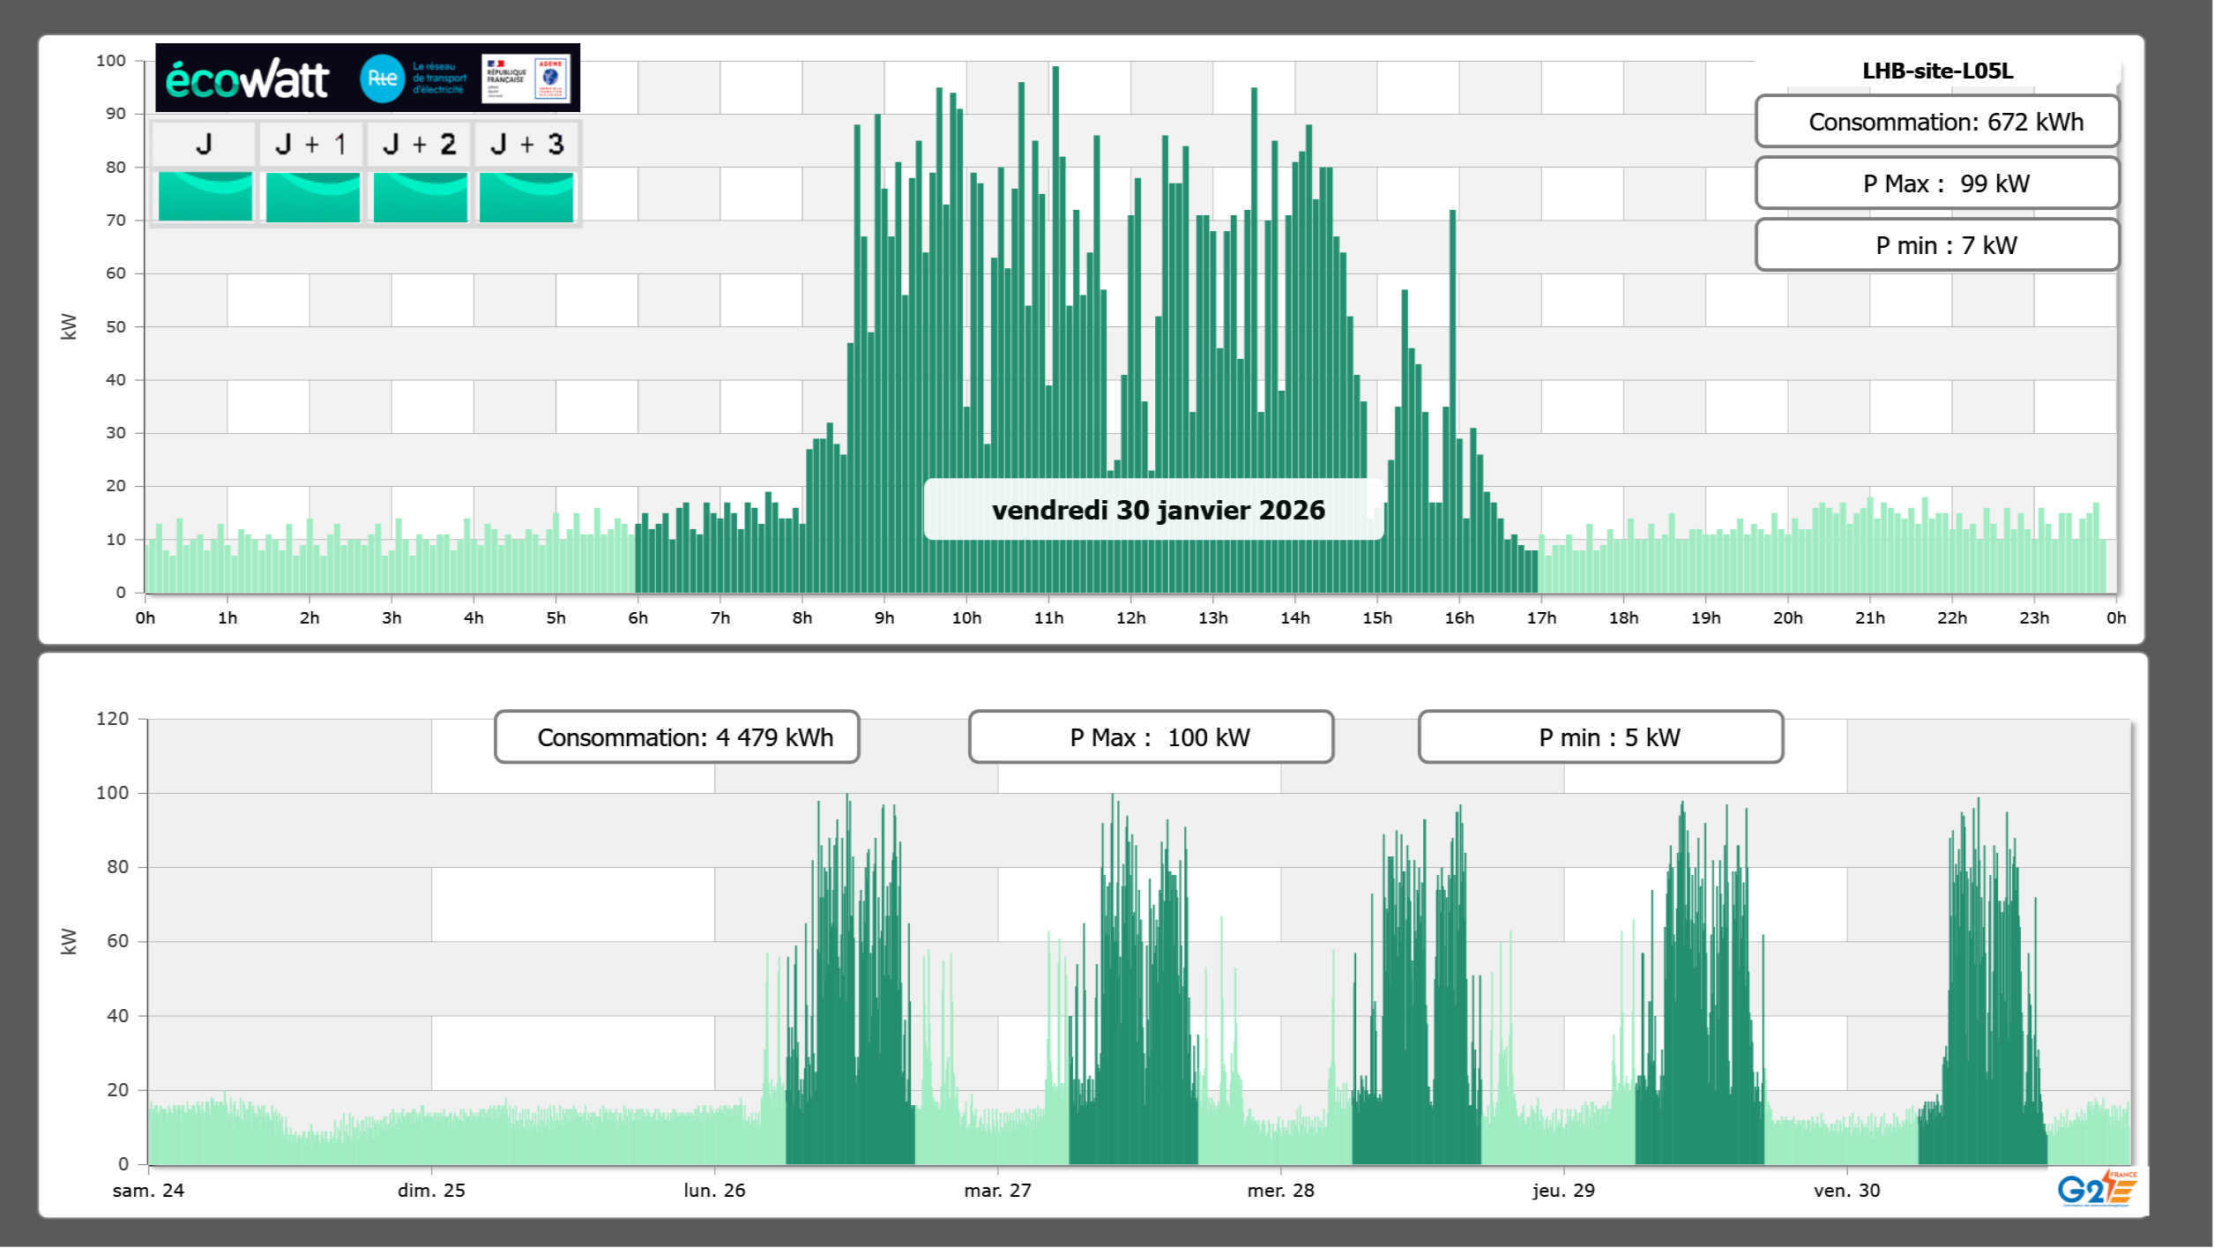Click the P min : 7 kW box
Screen dimensions: 2214x1248
tap(1936, 245)
